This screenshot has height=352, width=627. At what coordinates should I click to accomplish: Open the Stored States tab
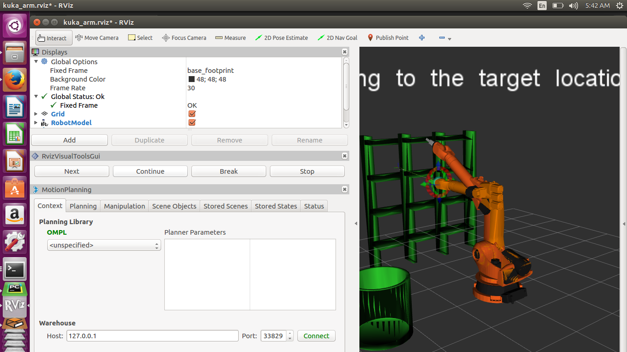click(276, 206)
